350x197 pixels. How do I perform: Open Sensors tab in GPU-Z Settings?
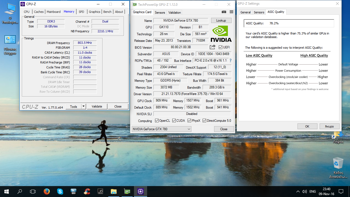pos(259,12)
